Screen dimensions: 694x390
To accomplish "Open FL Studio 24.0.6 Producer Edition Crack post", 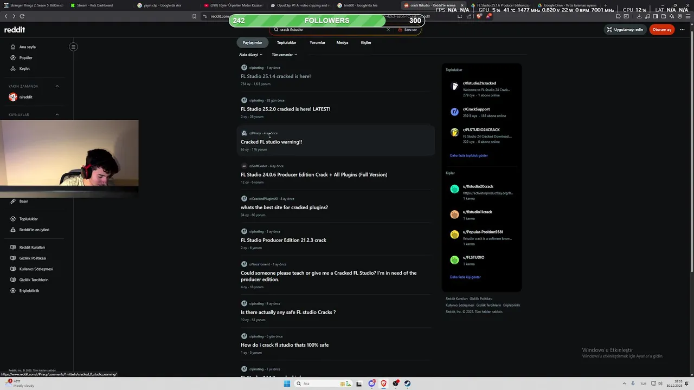I will pyautogui.click(x=314, y=175).
